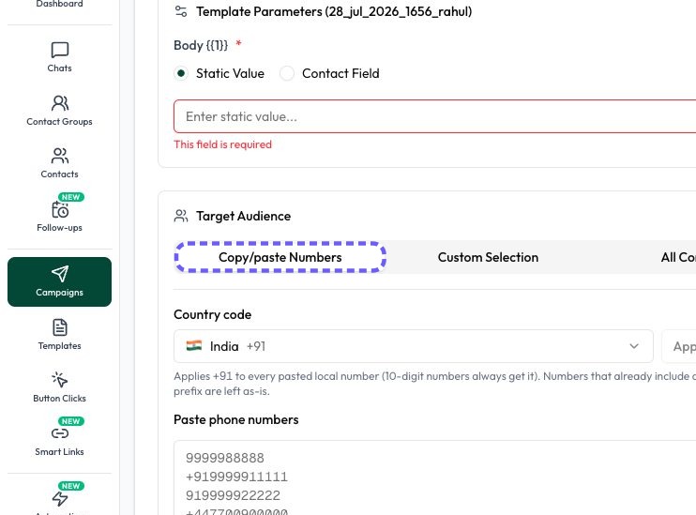Click the Target Audience people icon
Image resolution: width=696 pixels, height=515 pixels.
point(181,216)
